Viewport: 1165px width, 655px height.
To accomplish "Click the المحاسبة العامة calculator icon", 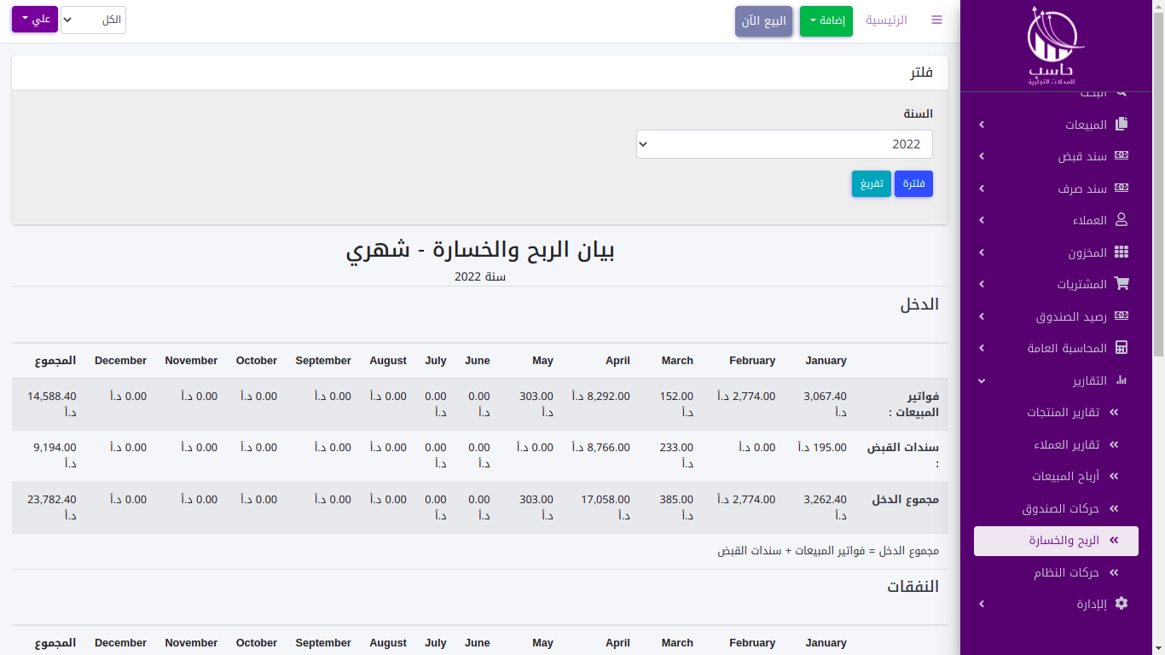I will 1122,348.
